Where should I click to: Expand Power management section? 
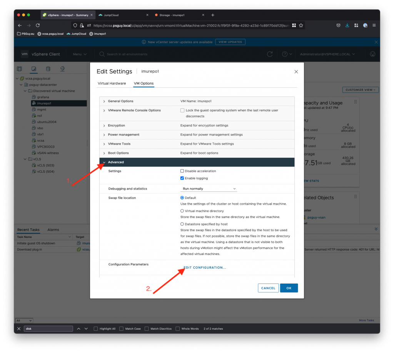pos(104,135)
